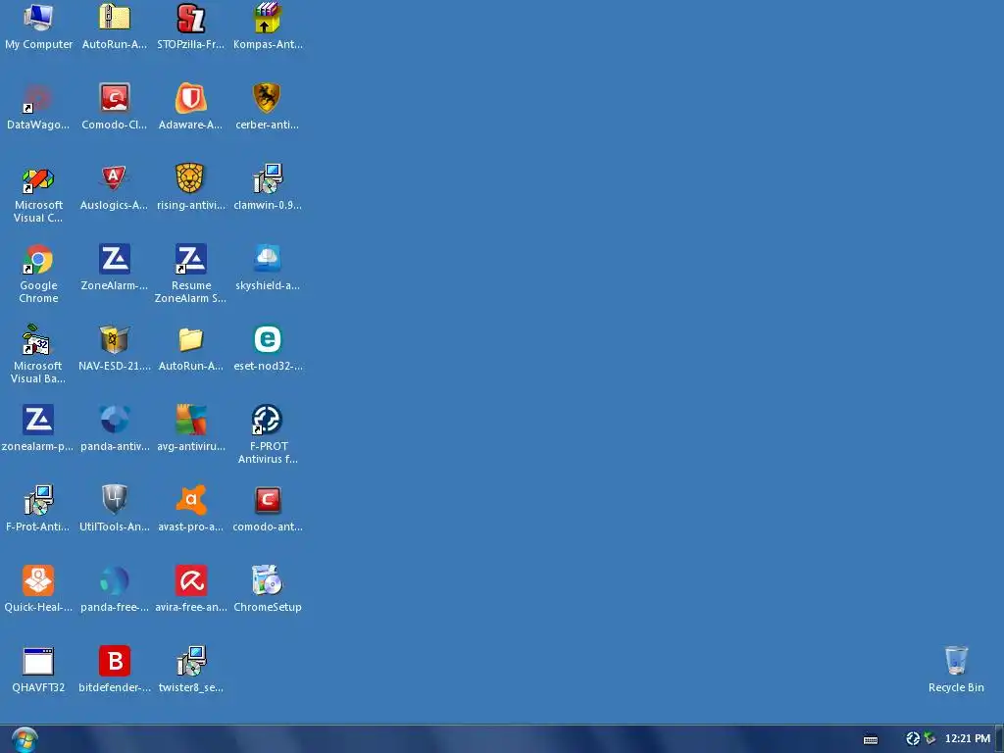Click the tray icon beside the clock

(929, 739)
